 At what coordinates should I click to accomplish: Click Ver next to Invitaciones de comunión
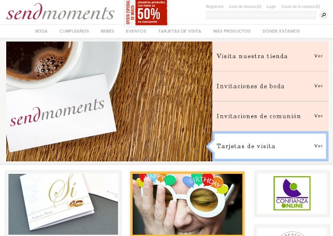pyautogui.click(x=318, y=116)
